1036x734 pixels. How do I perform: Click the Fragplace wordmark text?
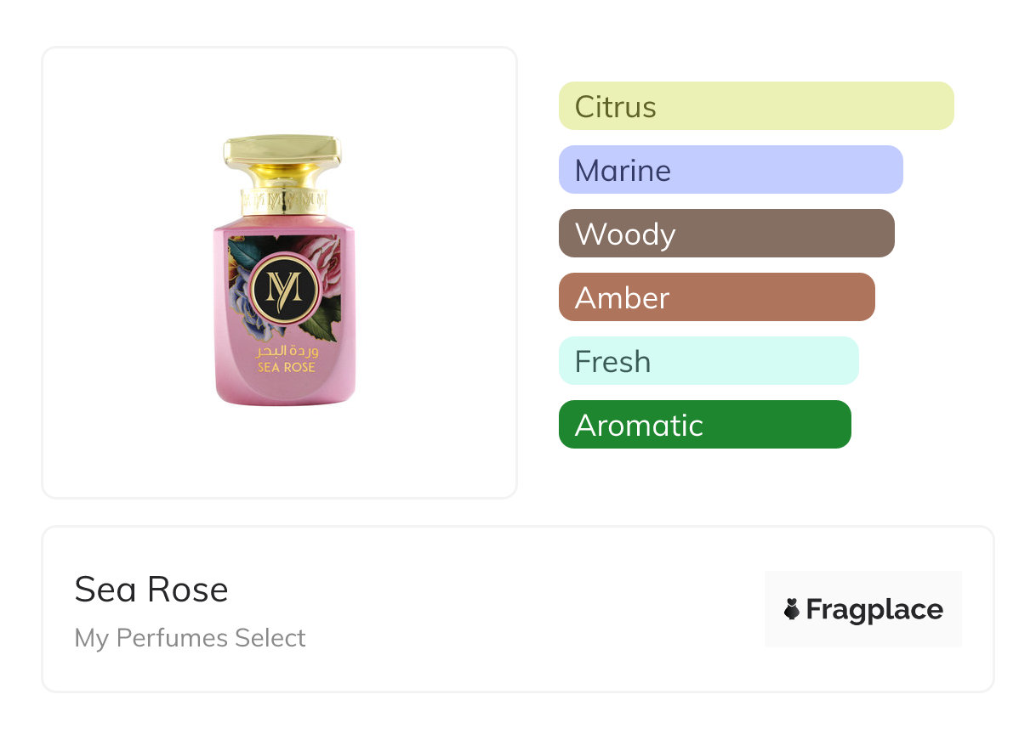click(874, 609)
